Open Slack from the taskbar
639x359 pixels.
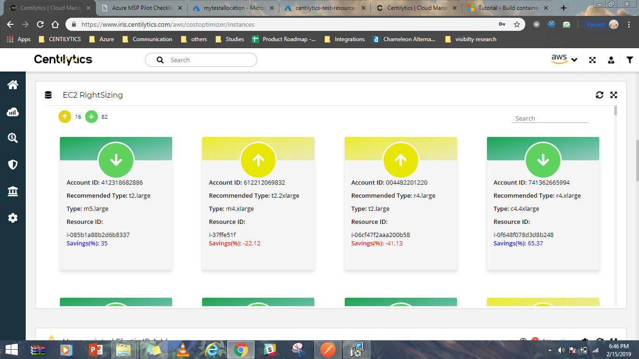pos(270,349)
